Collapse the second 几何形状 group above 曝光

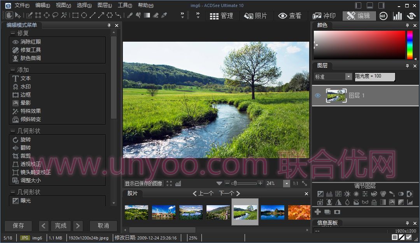[12, 192]
